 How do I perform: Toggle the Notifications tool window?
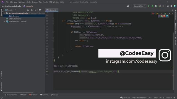click(175, 15)
